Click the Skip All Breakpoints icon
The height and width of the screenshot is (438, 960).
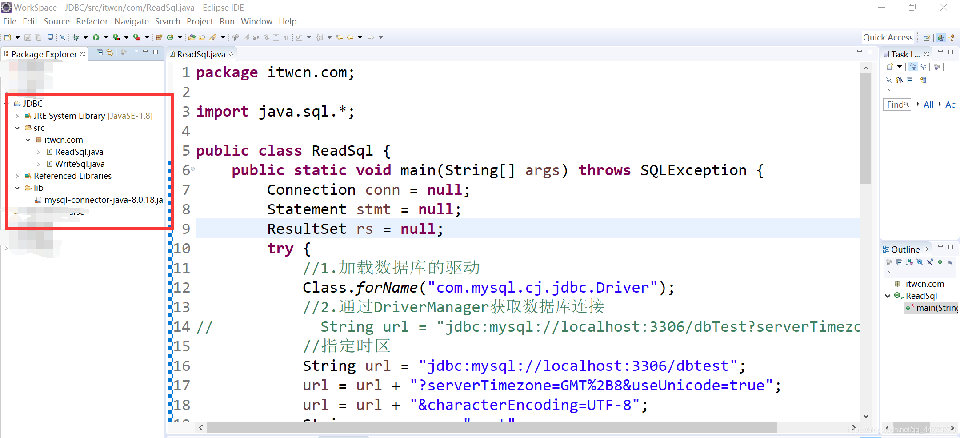[x=63, y=37]
